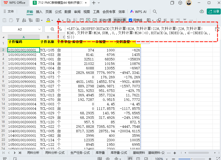Click the user profile avatar
Viewport: 221px width, 160px height.
tap(189, 3)
